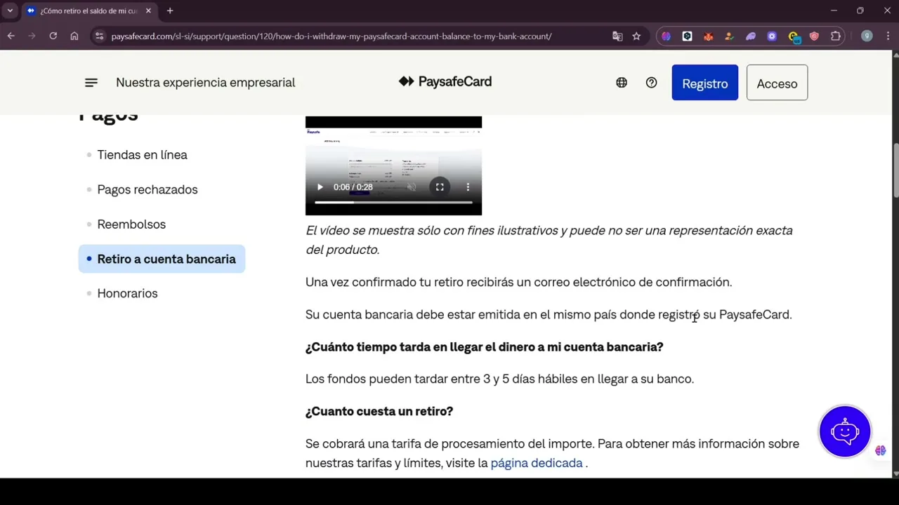Select Honorarios in sidebar
The height and width of the screenshot is (505, 899).
point(127,293)
